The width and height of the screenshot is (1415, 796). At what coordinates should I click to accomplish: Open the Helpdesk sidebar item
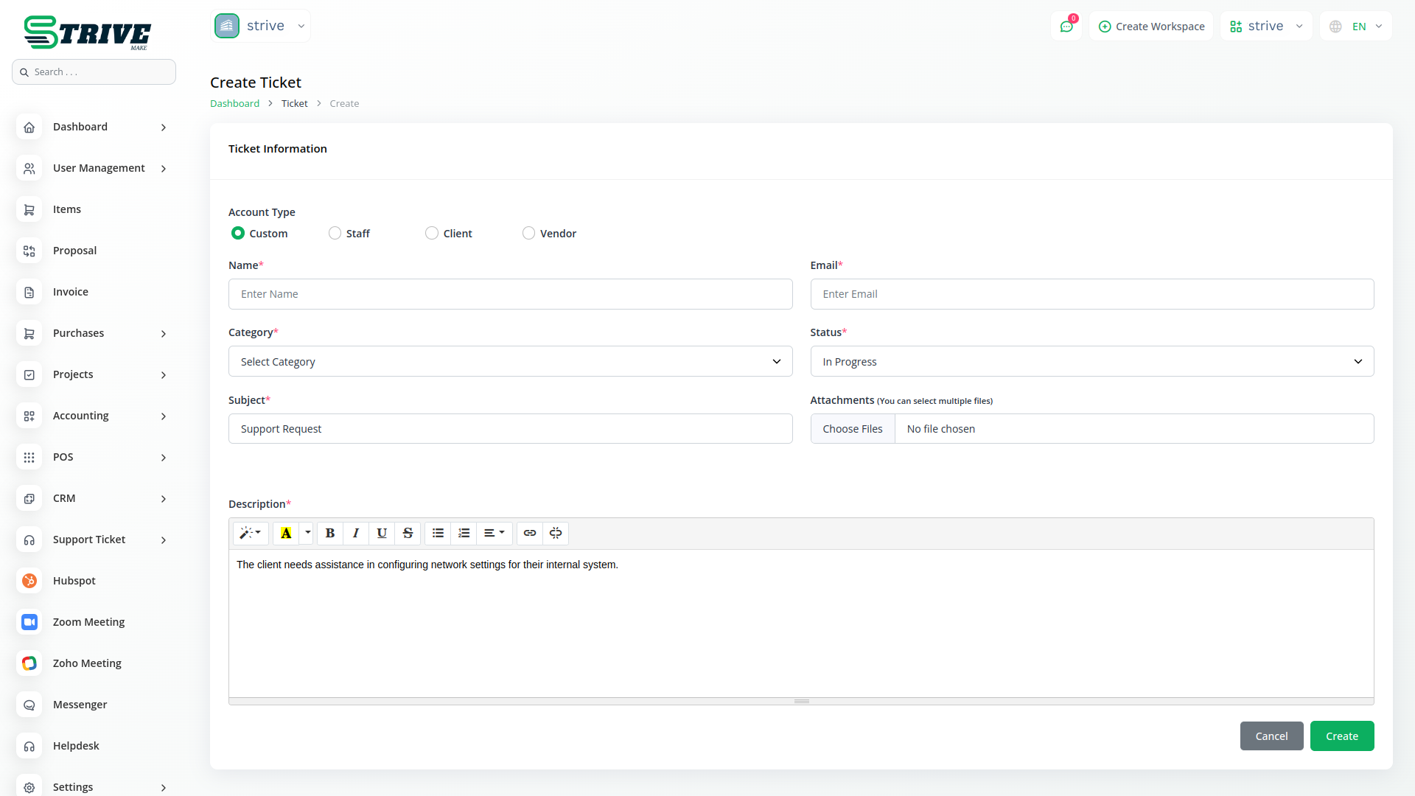coord(76,746)
